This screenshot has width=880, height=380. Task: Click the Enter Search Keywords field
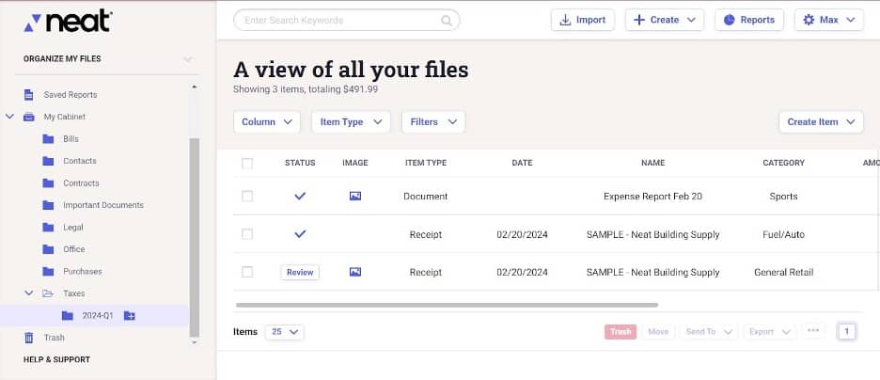(338, 20)
